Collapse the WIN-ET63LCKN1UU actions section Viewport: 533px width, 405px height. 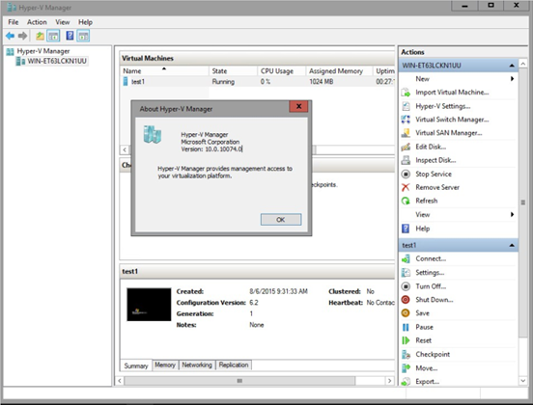point(512,66)
